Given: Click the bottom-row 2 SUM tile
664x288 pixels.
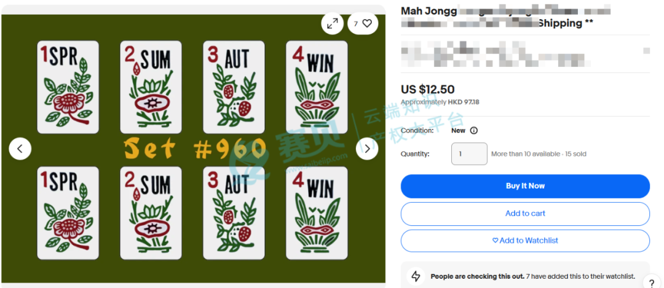Looking at the screenshot, I should click(x=151, y=212).
